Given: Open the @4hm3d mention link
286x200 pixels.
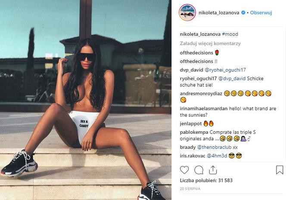Looking at the screenshot, I should coord(217,156).
